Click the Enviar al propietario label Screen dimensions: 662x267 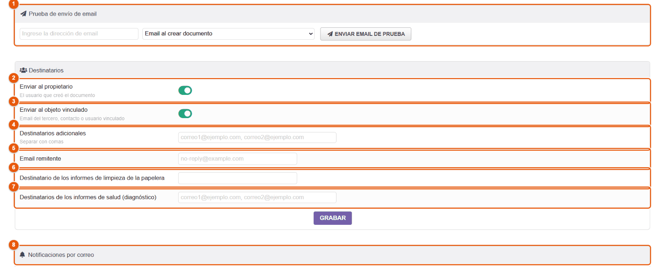46,86
